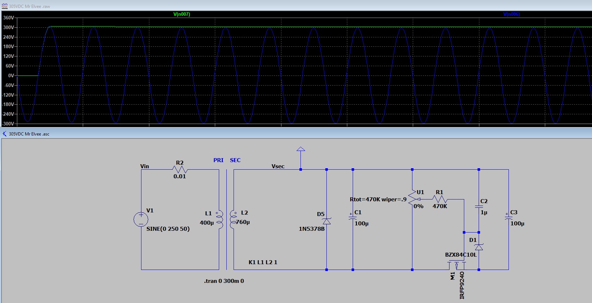Click the Rtot=470K wiper=.9 parameter text

pyautogui.click(x=378, y=199)
